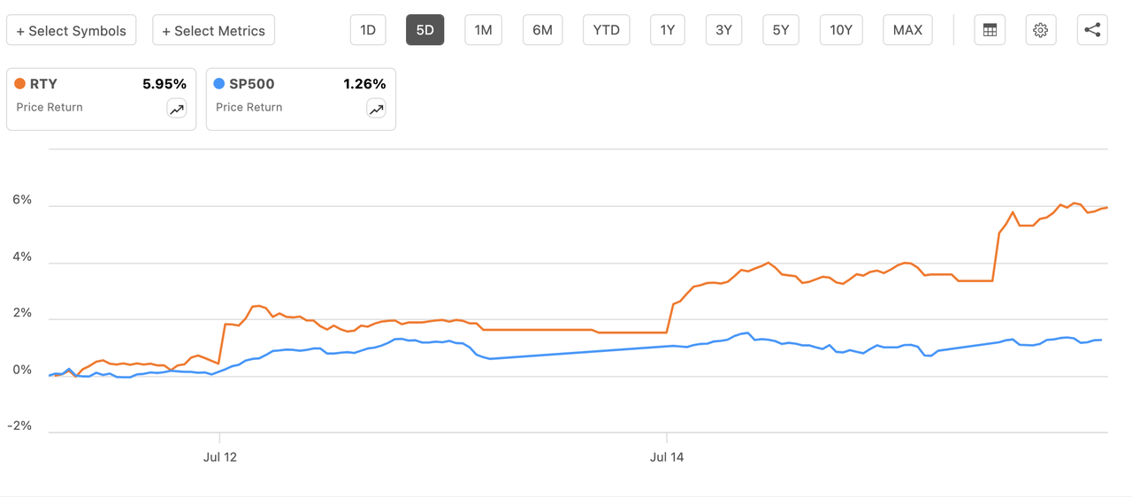The image size is (1132, 497).
Task: Choose the 10Y range button
Action: pos(841,30)
